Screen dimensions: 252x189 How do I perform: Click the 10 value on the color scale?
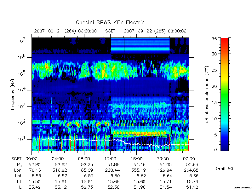click(214, 119)
